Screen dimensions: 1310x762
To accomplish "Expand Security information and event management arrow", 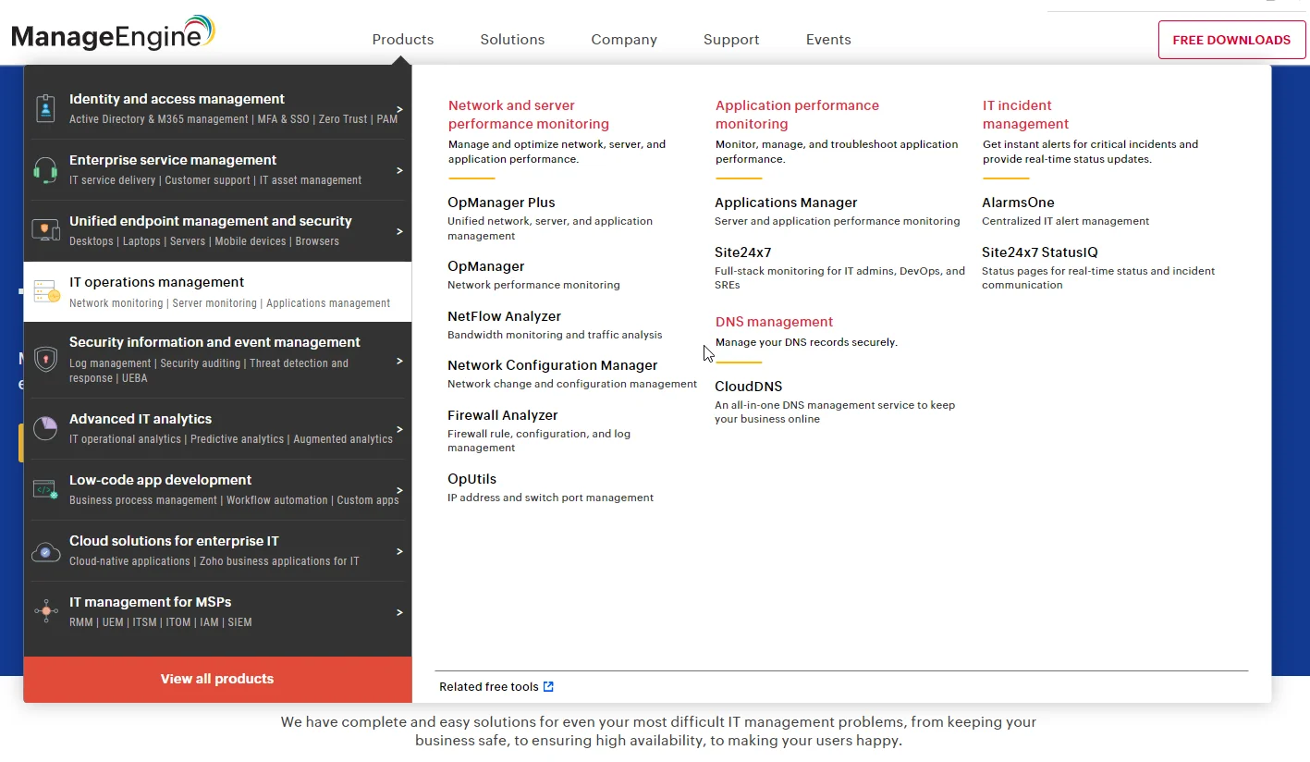I will [399, 361].
